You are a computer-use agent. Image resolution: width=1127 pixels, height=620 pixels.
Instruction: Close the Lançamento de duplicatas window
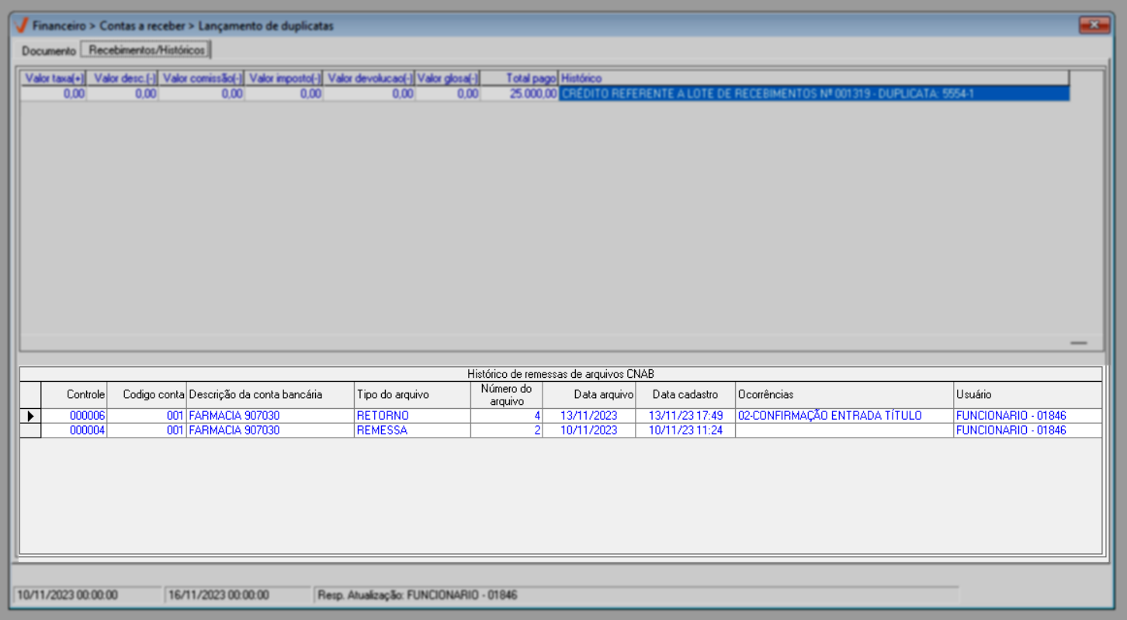[x=1094, y=26]
